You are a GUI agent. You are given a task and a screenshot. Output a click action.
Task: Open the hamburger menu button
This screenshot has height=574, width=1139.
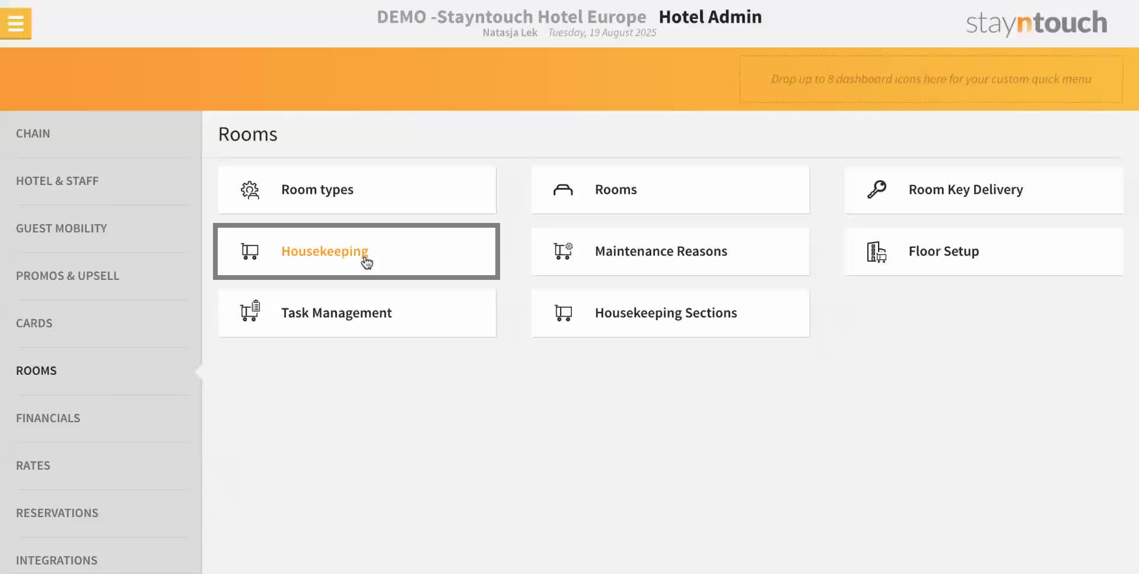pos(15,24)
